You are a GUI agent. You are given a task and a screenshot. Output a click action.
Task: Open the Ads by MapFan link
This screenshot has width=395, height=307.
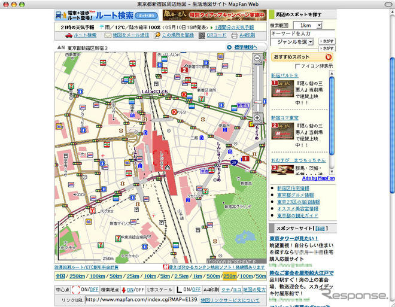(x=318, y=178)
